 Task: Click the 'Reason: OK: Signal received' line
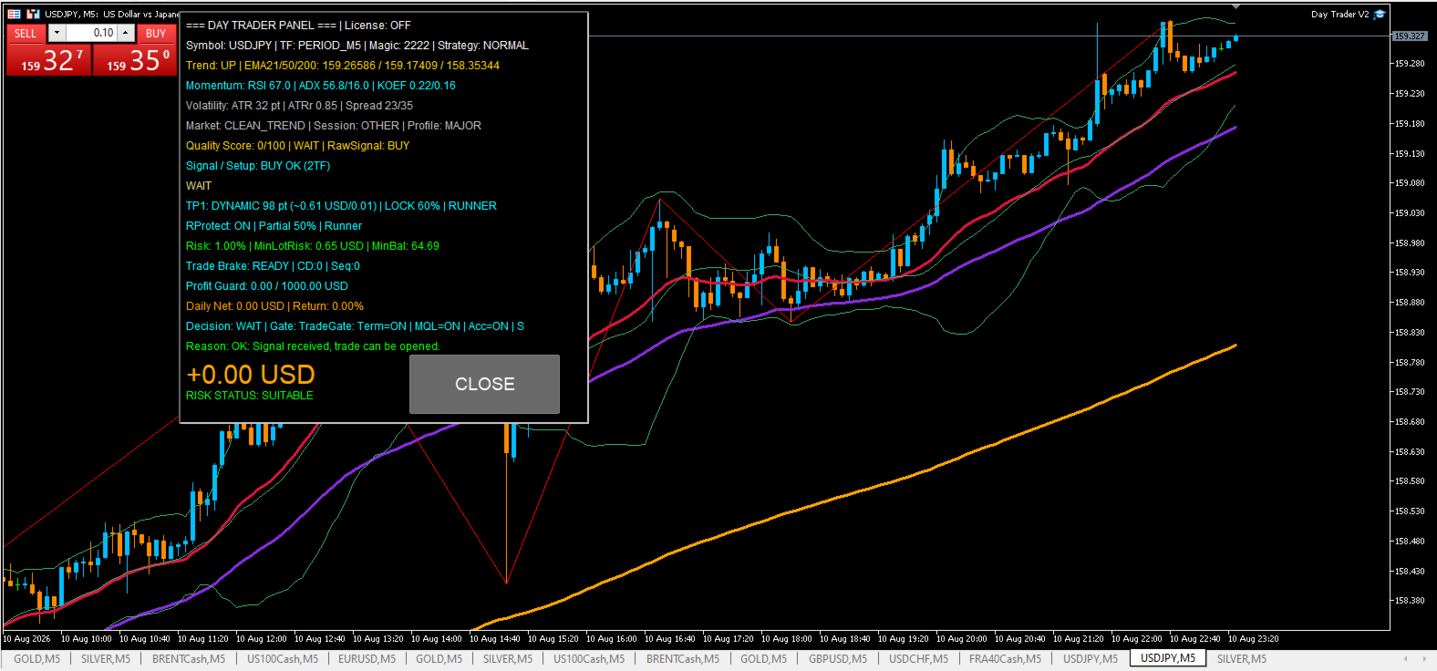[x=313, y=346]
